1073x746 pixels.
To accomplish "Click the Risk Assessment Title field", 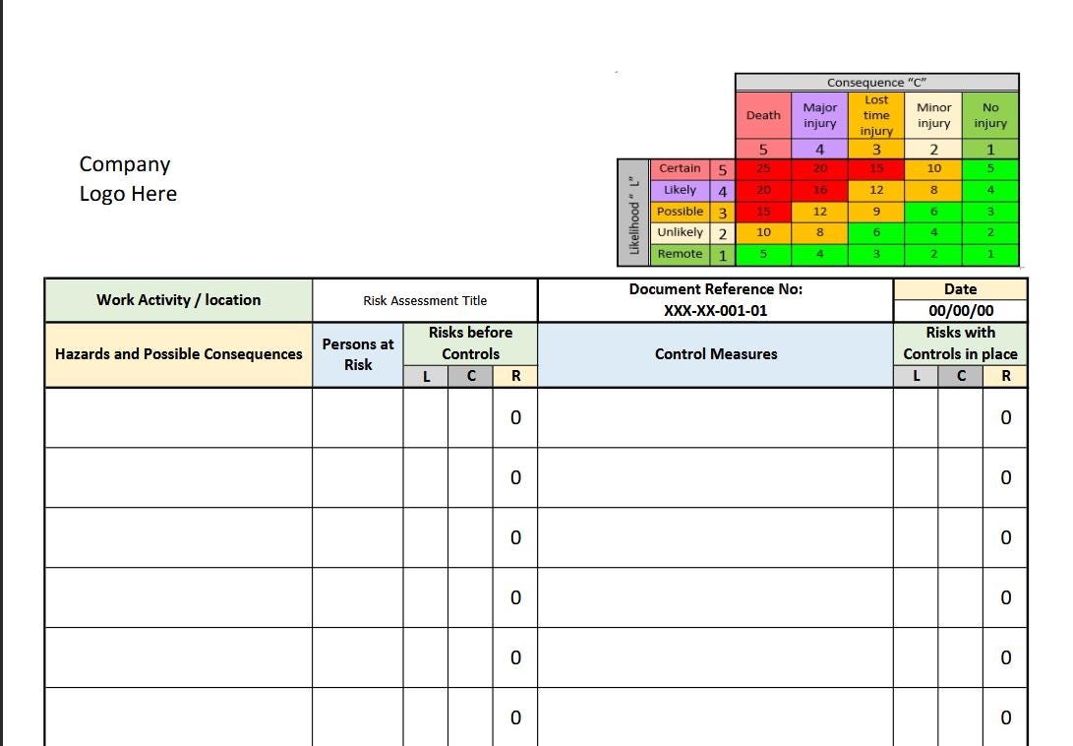I will (424, 300).
